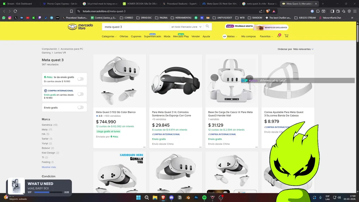Open Mis compras
Screen dimensions: 359x202
(x=248, y=36)
